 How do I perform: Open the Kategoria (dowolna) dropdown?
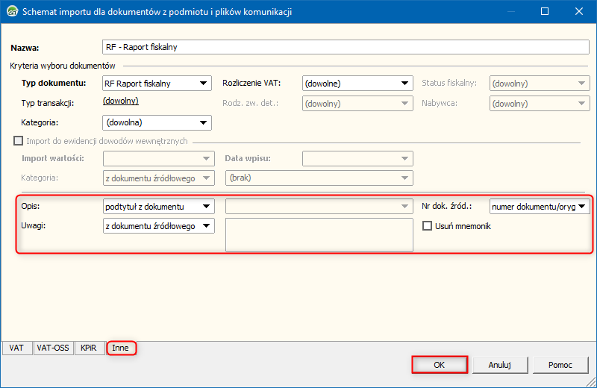pos(157,122)
